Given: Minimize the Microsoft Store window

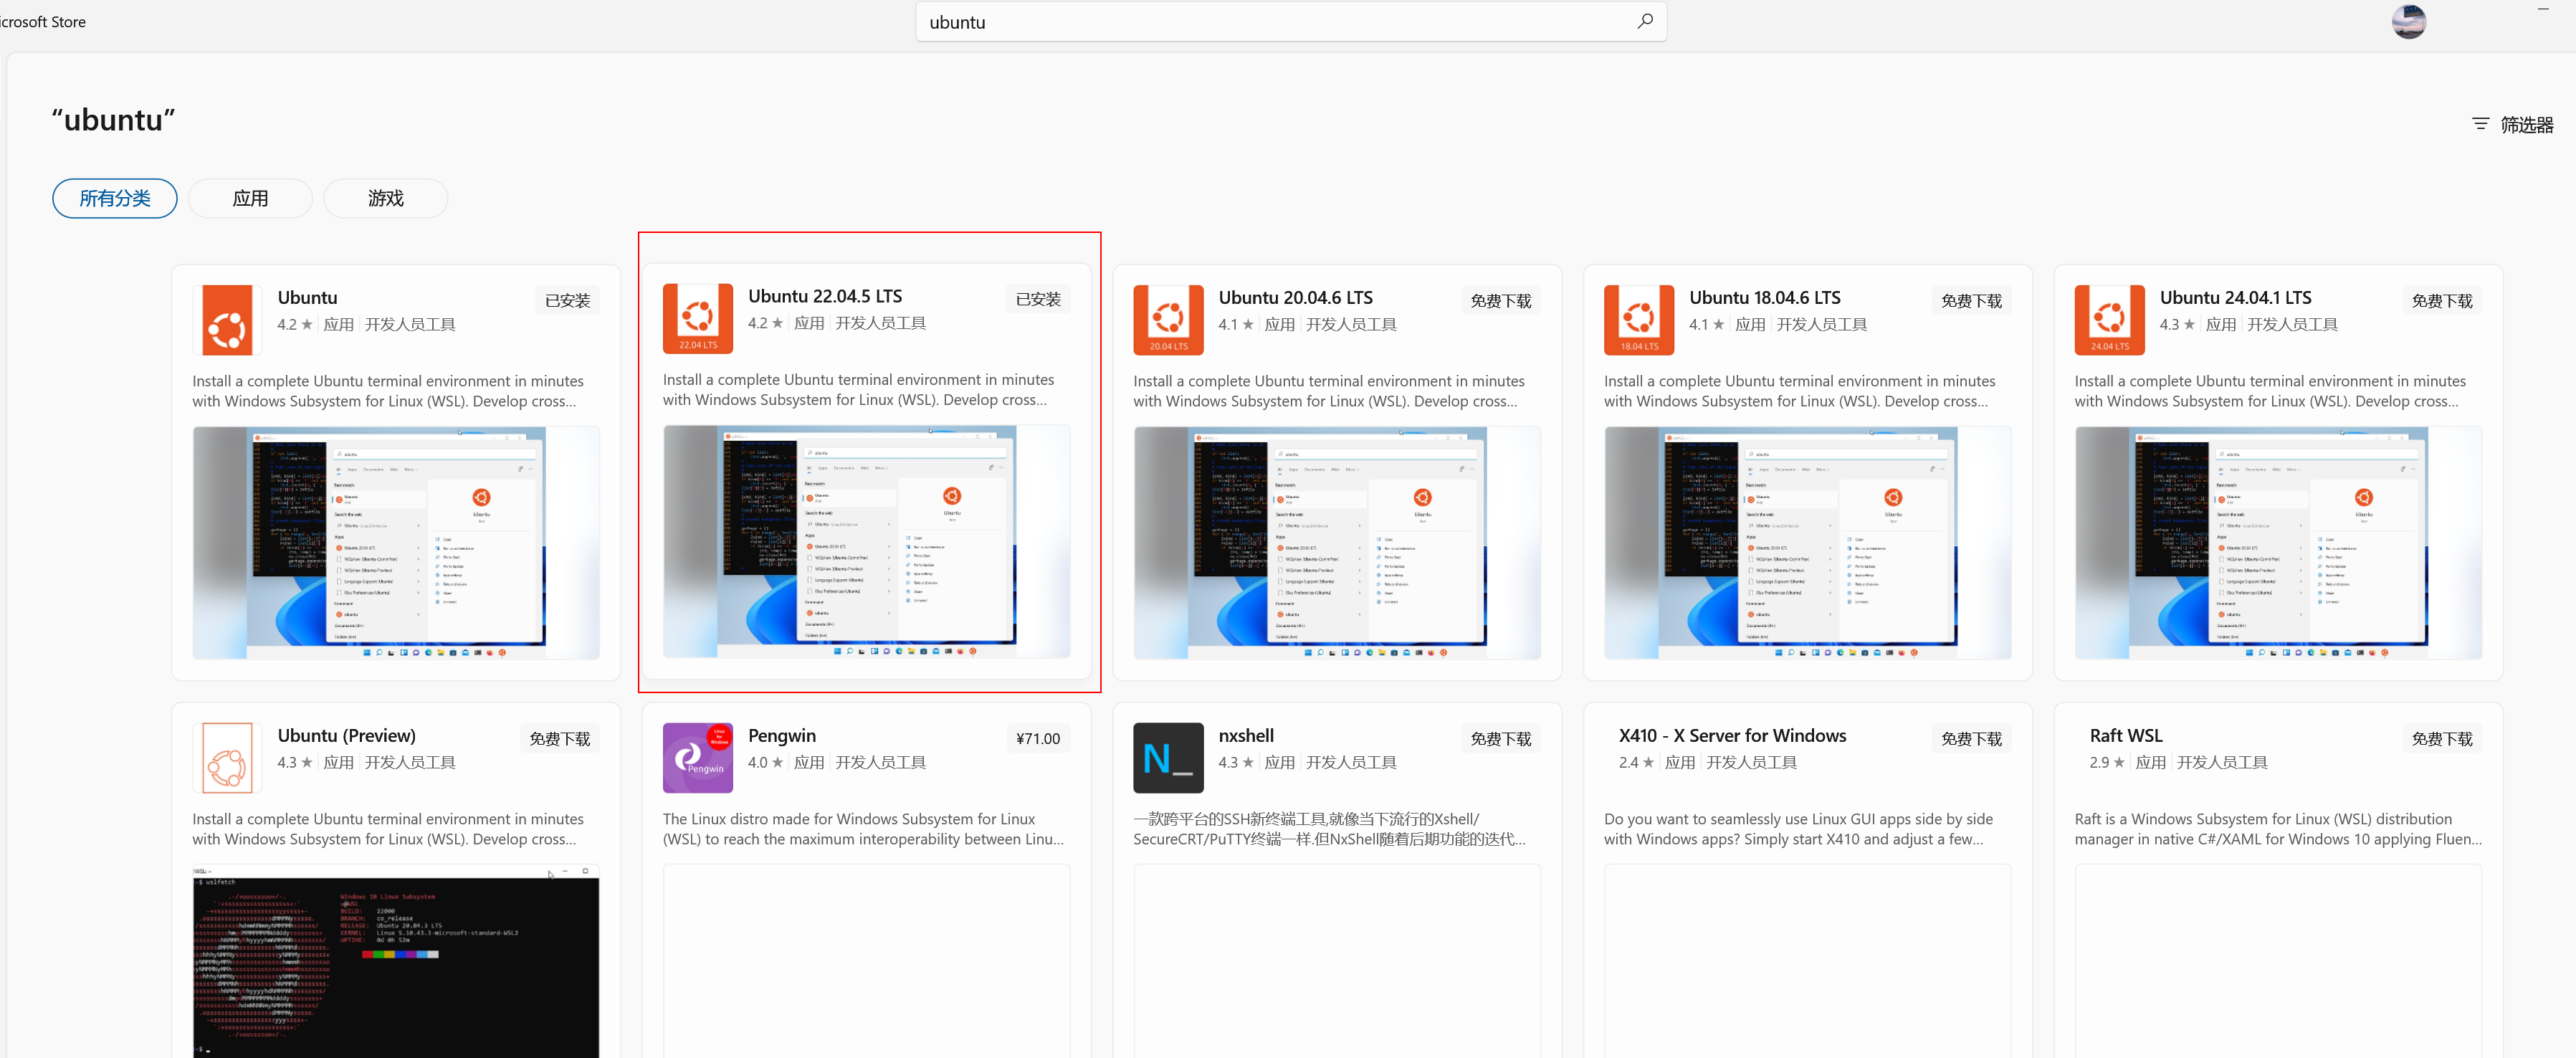Looking at the screenshot, I should [2543, 9].
